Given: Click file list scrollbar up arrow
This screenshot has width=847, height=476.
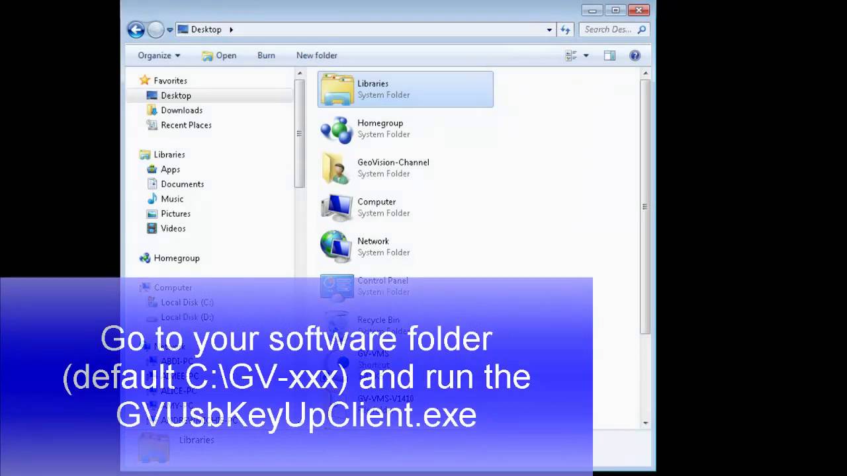Looking at the screenshot, I should click(645, 73).
